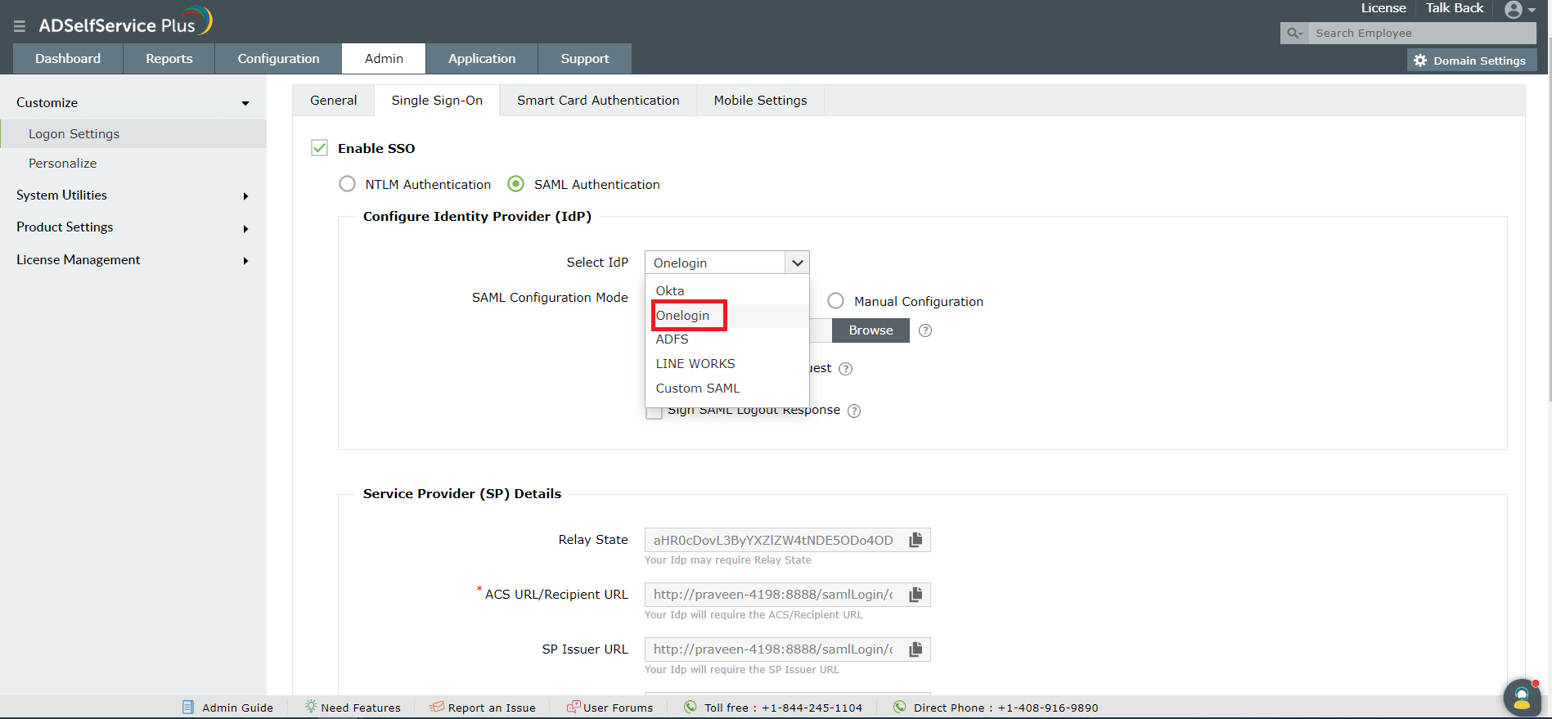Click the Domain Settings gear icon
The height and width of the screenshot is (719, 1552).
coord(1420,61)
